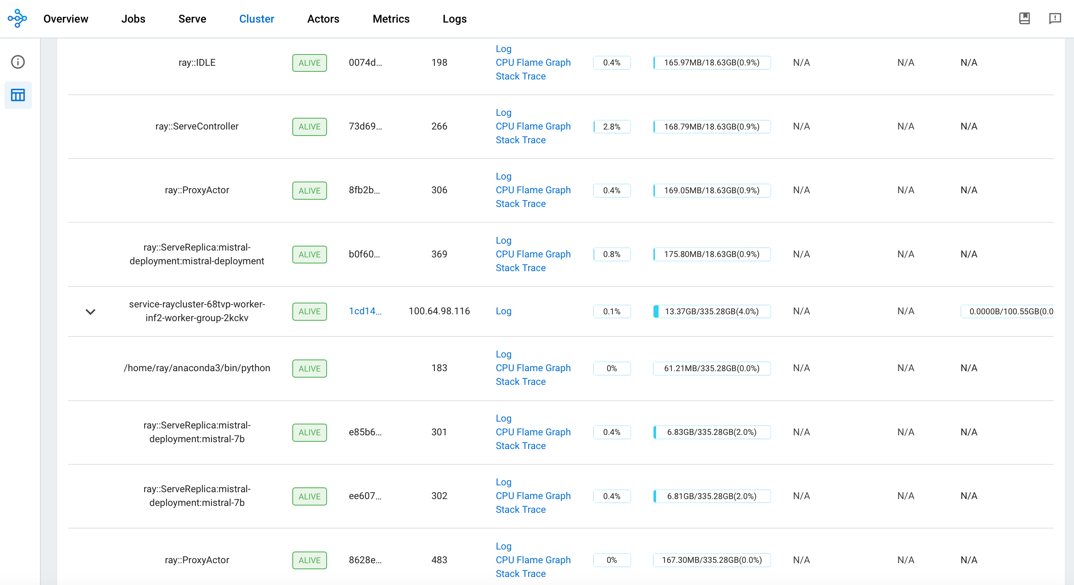
Task: Click the 0.0000B/100.55GB usage bar
Action: pyautogui.click(x=1007, y=312)
